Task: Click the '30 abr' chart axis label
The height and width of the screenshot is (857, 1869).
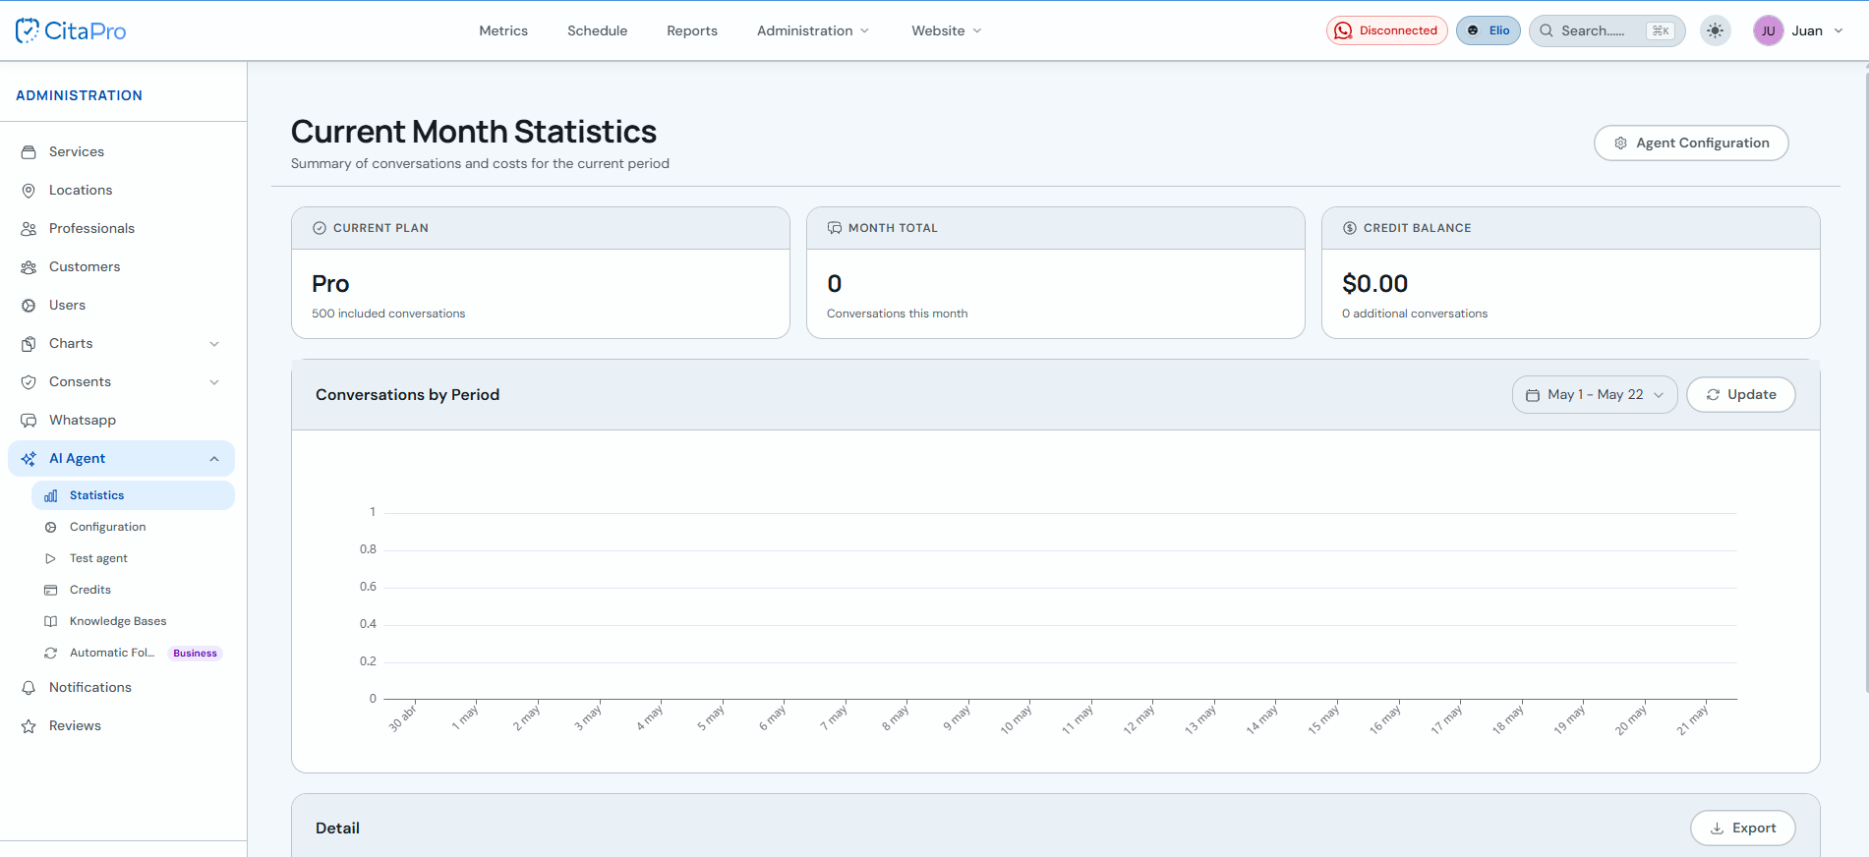Action: [402, 718]
